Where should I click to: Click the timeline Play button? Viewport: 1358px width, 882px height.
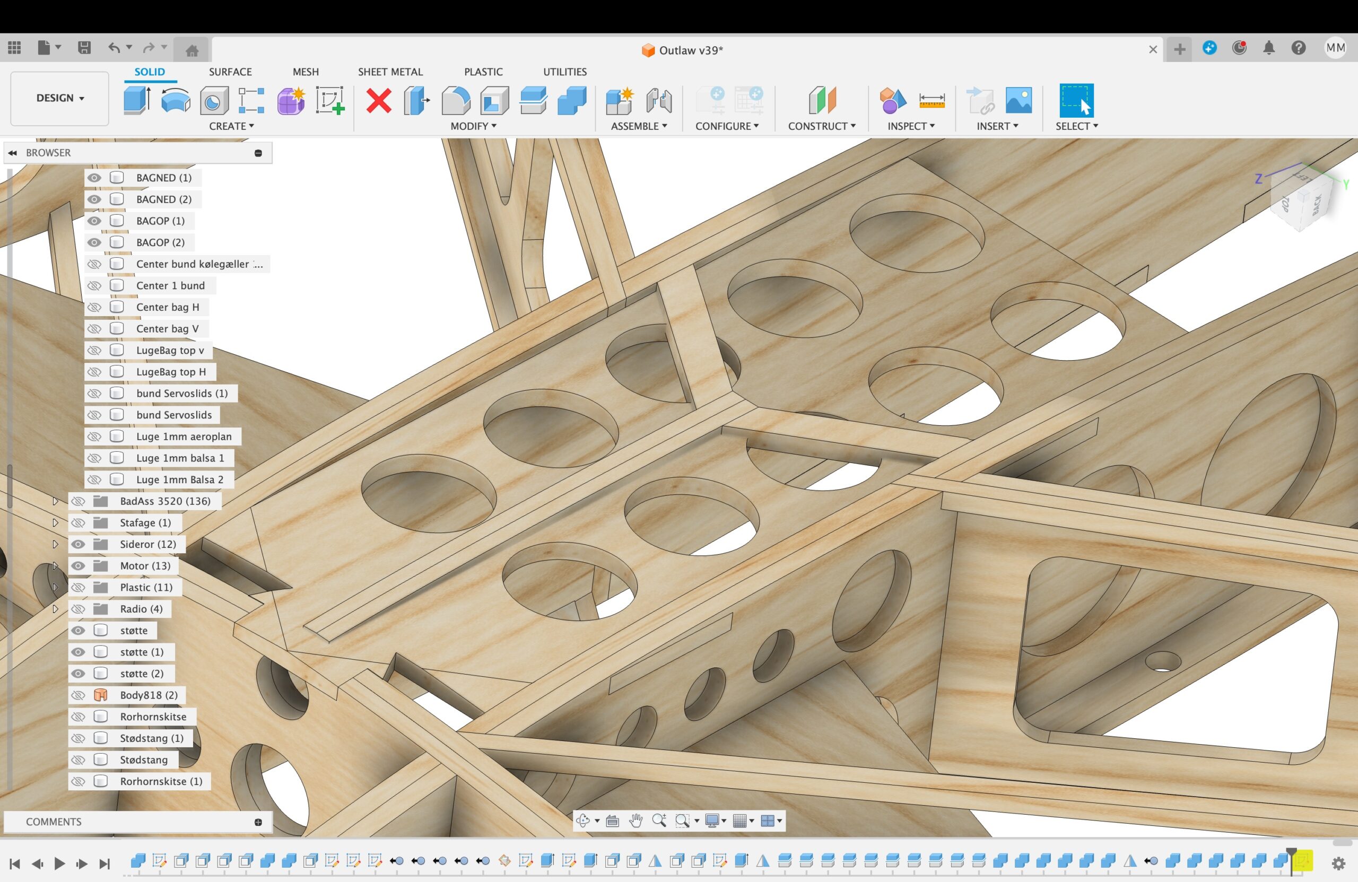pos(59,864)
